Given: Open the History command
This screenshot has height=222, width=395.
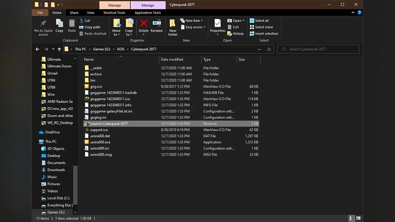Looking at the screenshot, I should (235, 34).
